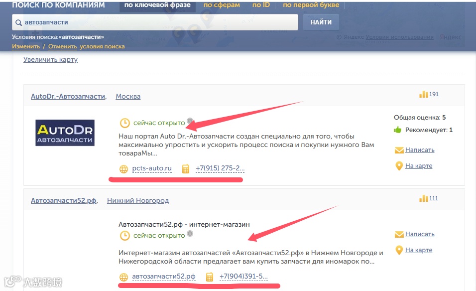
Task: Click 'Автозапчасти52.рф - интернет-магазин' heading text
Action: (x=184, y=225)
